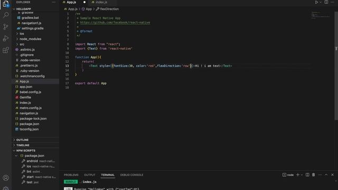Image resolution: width=338 pixels, height=190 pixels.
Task: Open the Run and Debug view
Action: pos(6,39)
